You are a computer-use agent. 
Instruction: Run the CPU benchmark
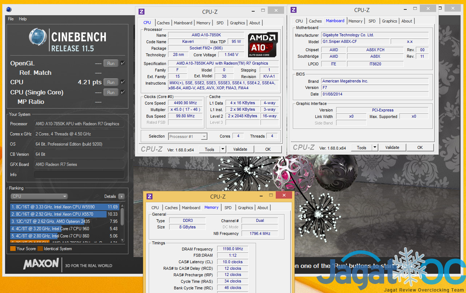tap(111, 82)
